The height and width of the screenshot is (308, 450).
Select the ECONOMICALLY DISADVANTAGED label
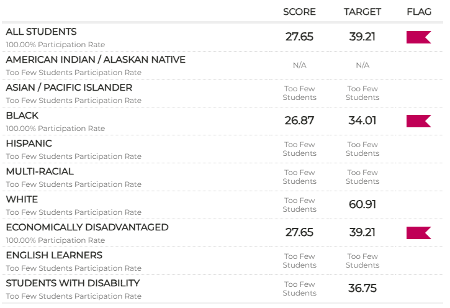(87, 227)
